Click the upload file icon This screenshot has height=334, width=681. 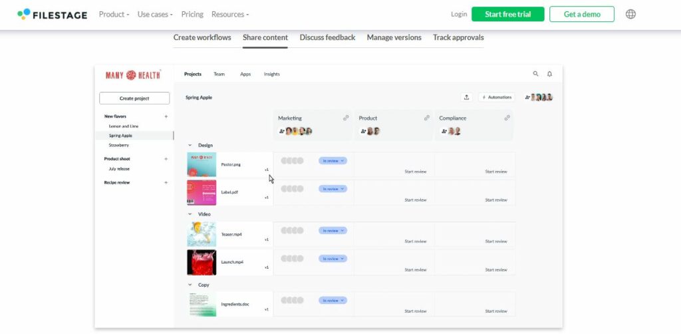tap(466, 97)
